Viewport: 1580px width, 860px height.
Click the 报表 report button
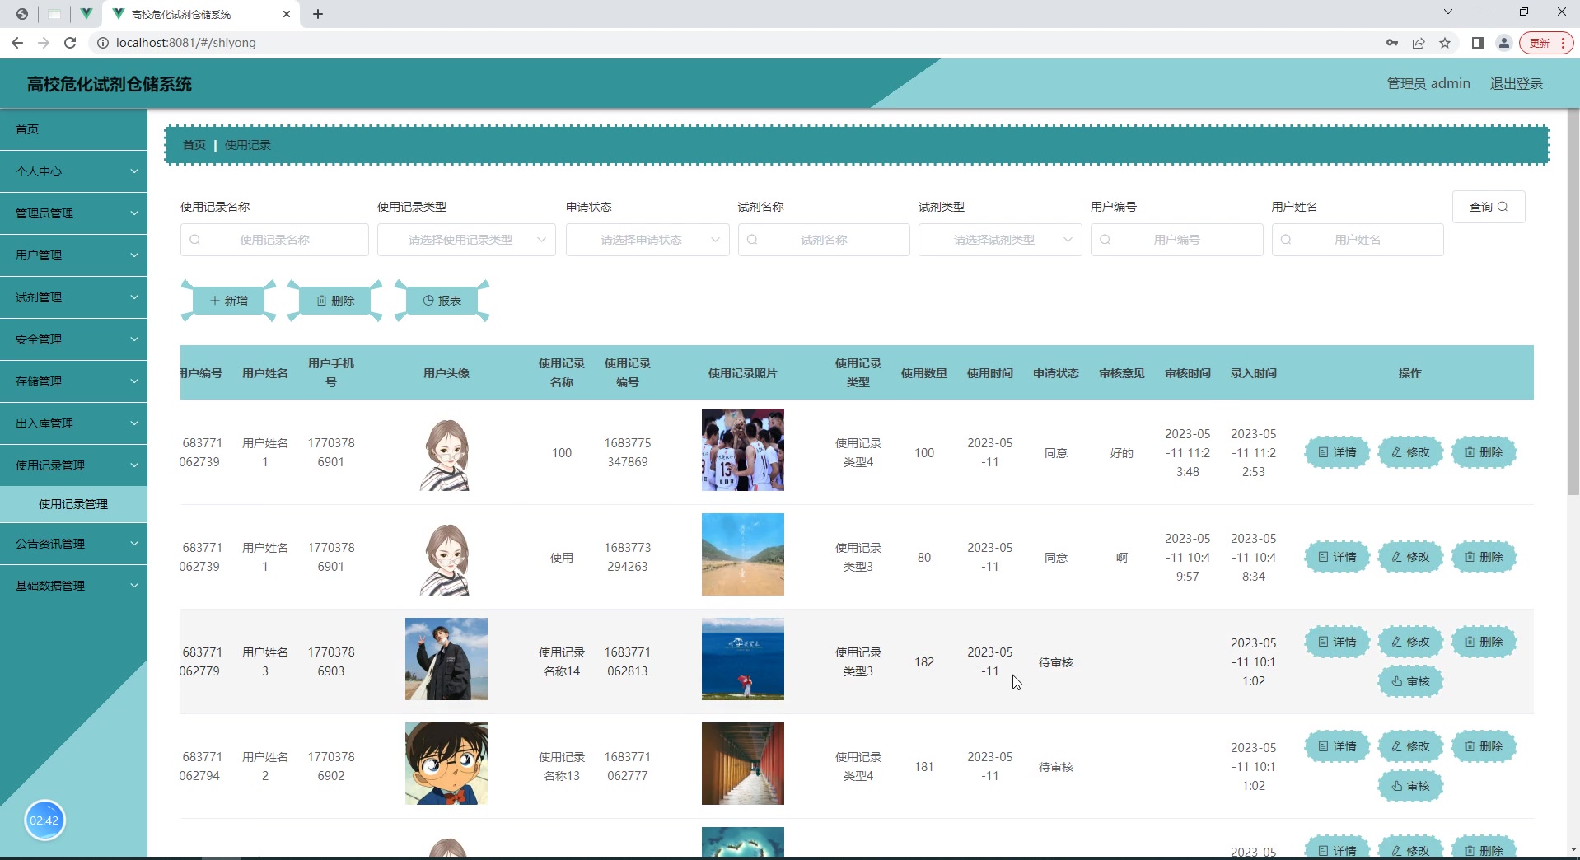(x=442, y=301)
